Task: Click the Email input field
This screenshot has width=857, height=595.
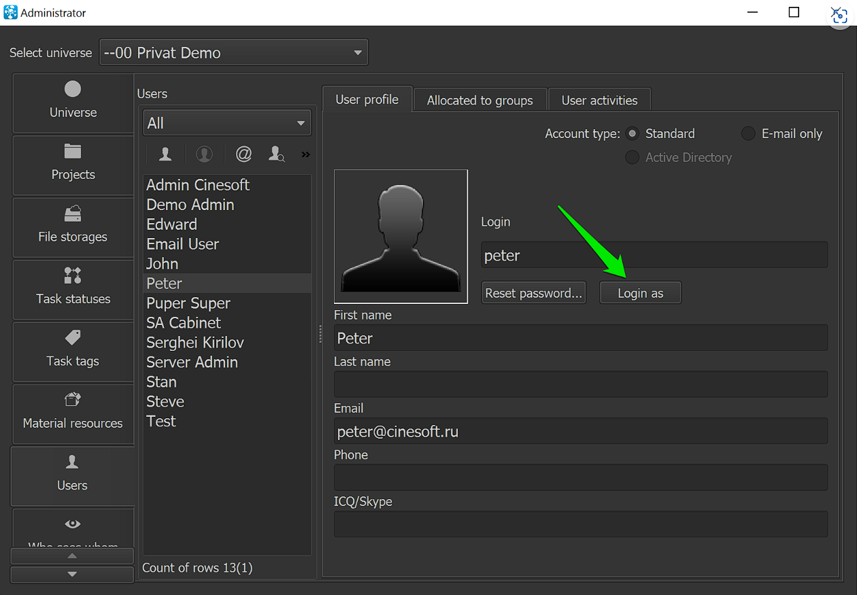Action: tap(581, 431)
